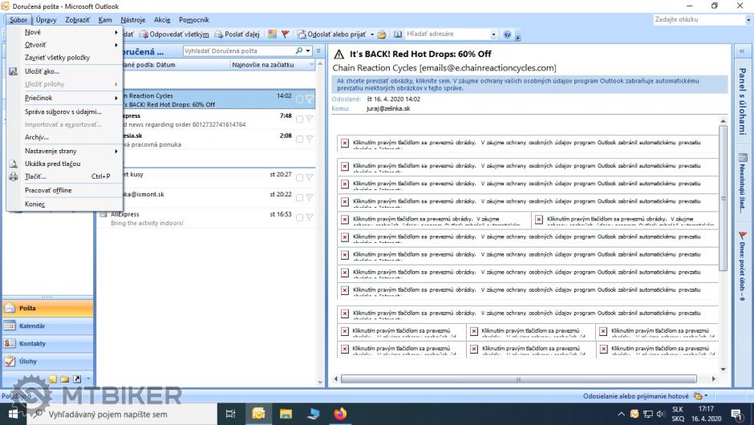This screenshot has height=425, width=754.
Task: Open Firefox from the Windows taskbar
Action: pyautogui.click(x=341, y=414)
